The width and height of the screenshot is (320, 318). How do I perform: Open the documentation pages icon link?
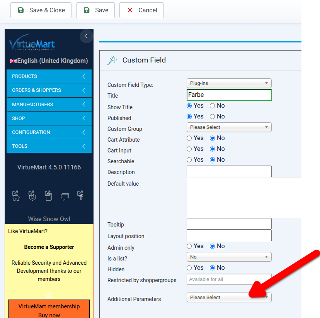tap(48, 196)
